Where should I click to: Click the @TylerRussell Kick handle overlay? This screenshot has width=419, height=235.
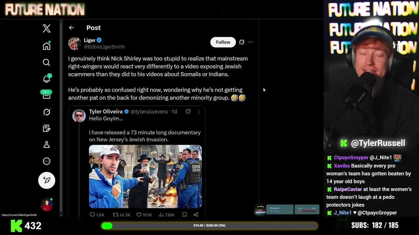click(373, 143)
